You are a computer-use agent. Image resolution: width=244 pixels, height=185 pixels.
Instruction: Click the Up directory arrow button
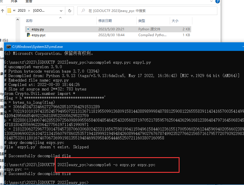[x=3, y=11]
